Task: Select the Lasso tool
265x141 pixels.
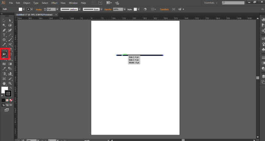Action: (10, 25)
